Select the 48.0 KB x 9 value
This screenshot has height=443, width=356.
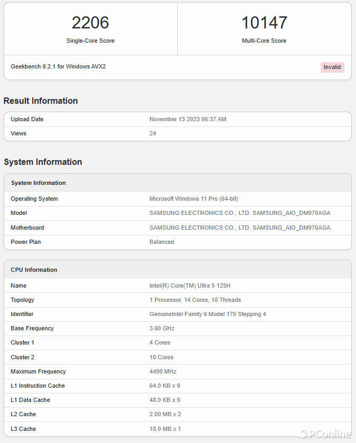[165, 400]
